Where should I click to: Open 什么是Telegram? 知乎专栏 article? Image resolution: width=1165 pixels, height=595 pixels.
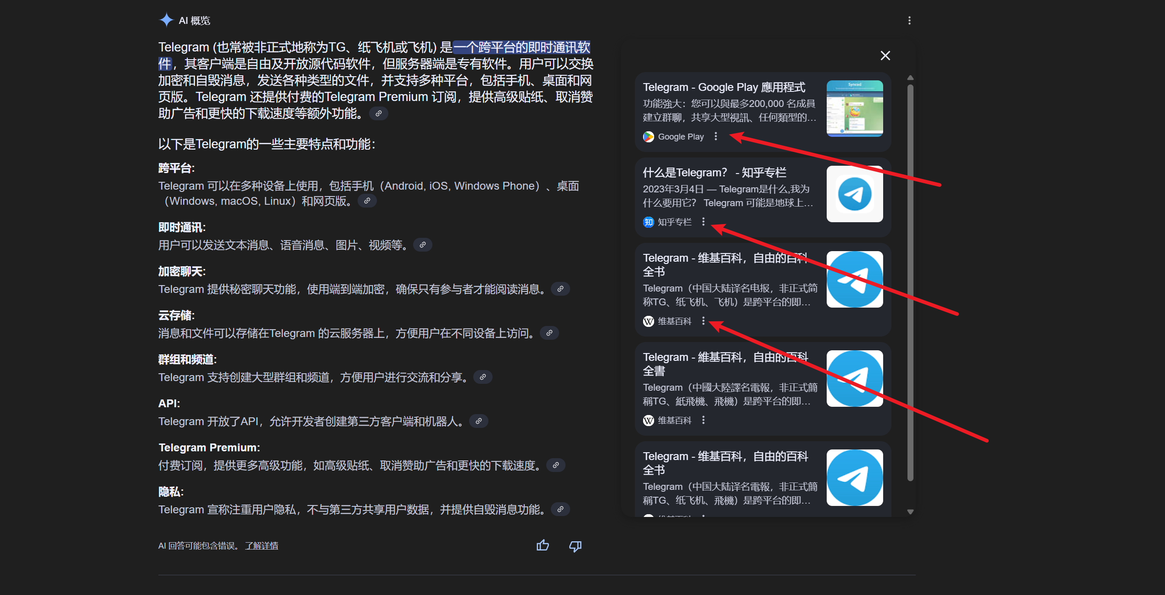715,173
